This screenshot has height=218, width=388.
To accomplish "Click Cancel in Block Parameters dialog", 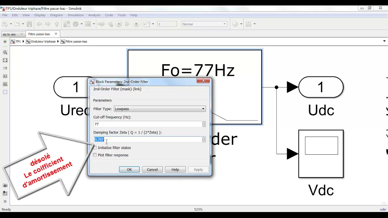I will point(152,170).
